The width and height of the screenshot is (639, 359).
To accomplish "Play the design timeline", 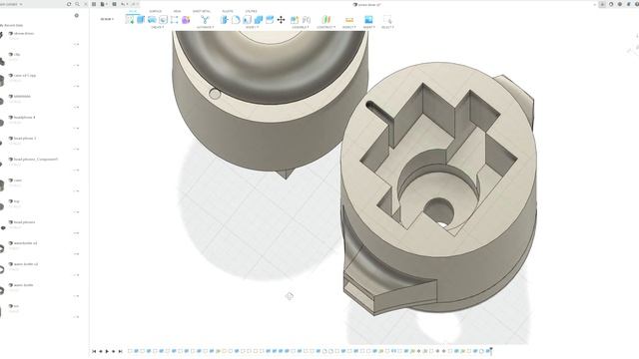I will point(107,351).
